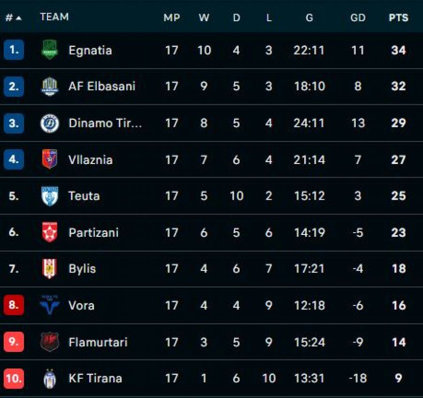
Task: Click the AF Elbasani club crest
Action: pyautogui.click(x=49, y=86)
